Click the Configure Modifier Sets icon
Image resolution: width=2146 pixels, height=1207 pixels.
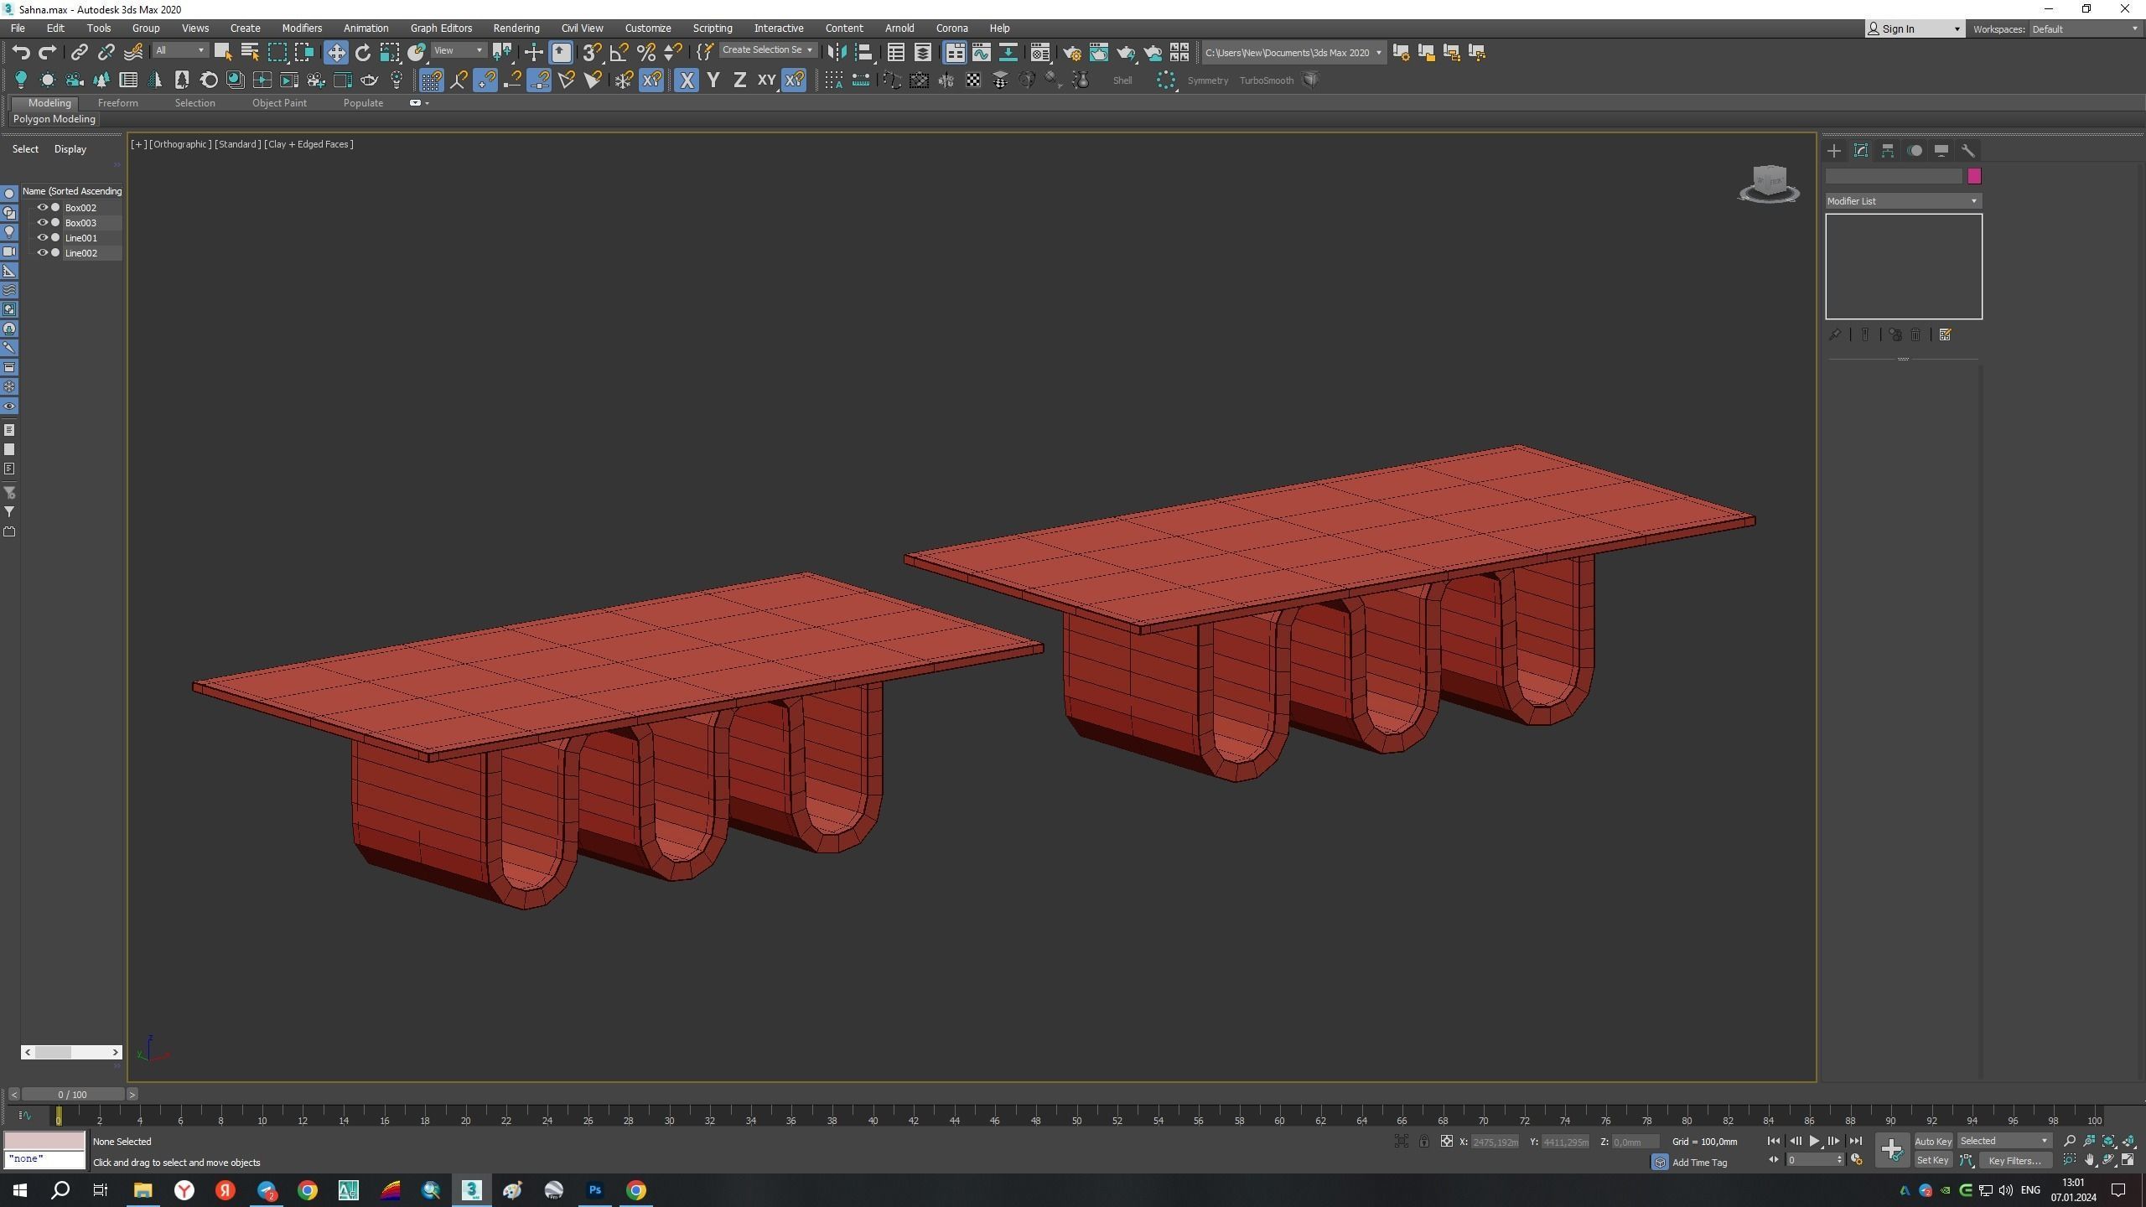click(x=1945, y=334)
